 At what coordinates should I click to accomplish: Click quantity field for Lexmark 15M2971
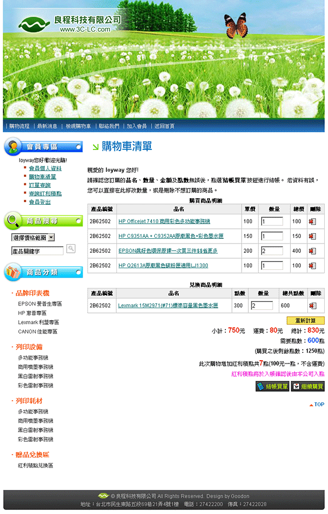(x=261, y=306)
